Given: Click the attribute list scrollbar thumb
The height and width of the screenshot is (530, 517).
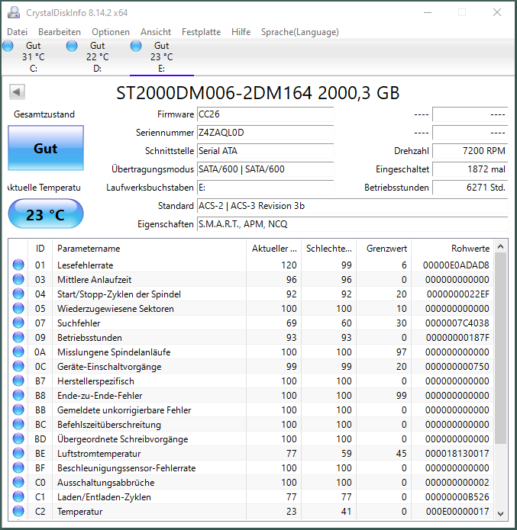Looking at the screenshot, I should [500, 349].
